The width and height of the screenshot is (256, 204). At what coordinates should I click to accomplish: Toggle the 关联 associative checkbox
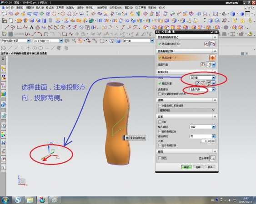tap(160, 122)
